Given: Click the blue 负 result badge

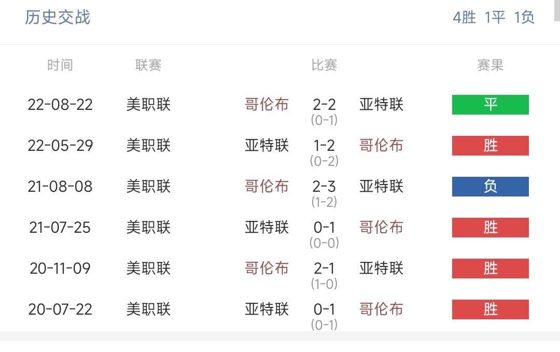Looking at the screenshot, I should (490, 186).
